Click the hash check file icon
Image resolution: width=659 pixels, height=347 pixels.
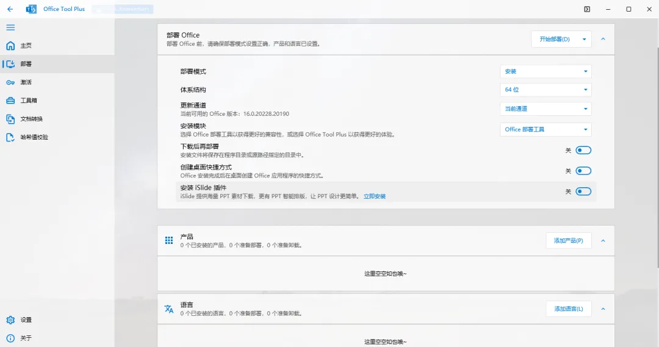click(x=10, y=137)
